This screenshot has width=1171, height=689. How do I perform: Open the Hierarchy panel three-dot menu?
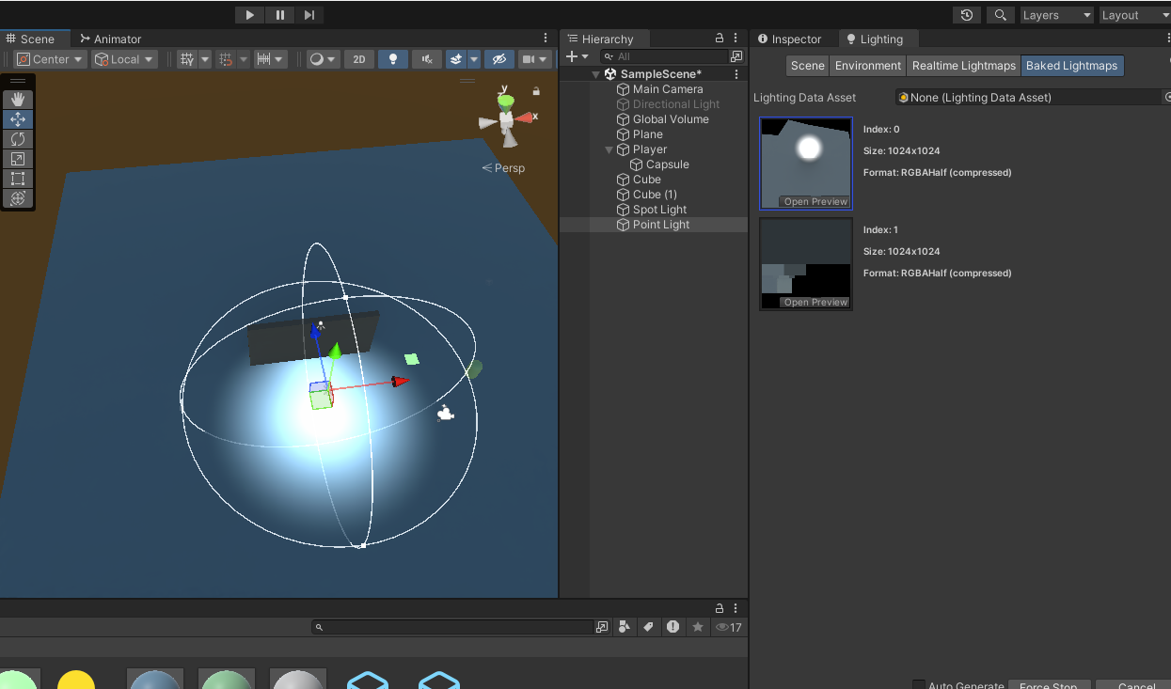click(736, 39)
